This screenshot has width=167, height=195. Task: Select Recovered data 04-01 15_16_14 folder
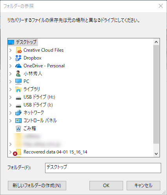tap(55, 152)
